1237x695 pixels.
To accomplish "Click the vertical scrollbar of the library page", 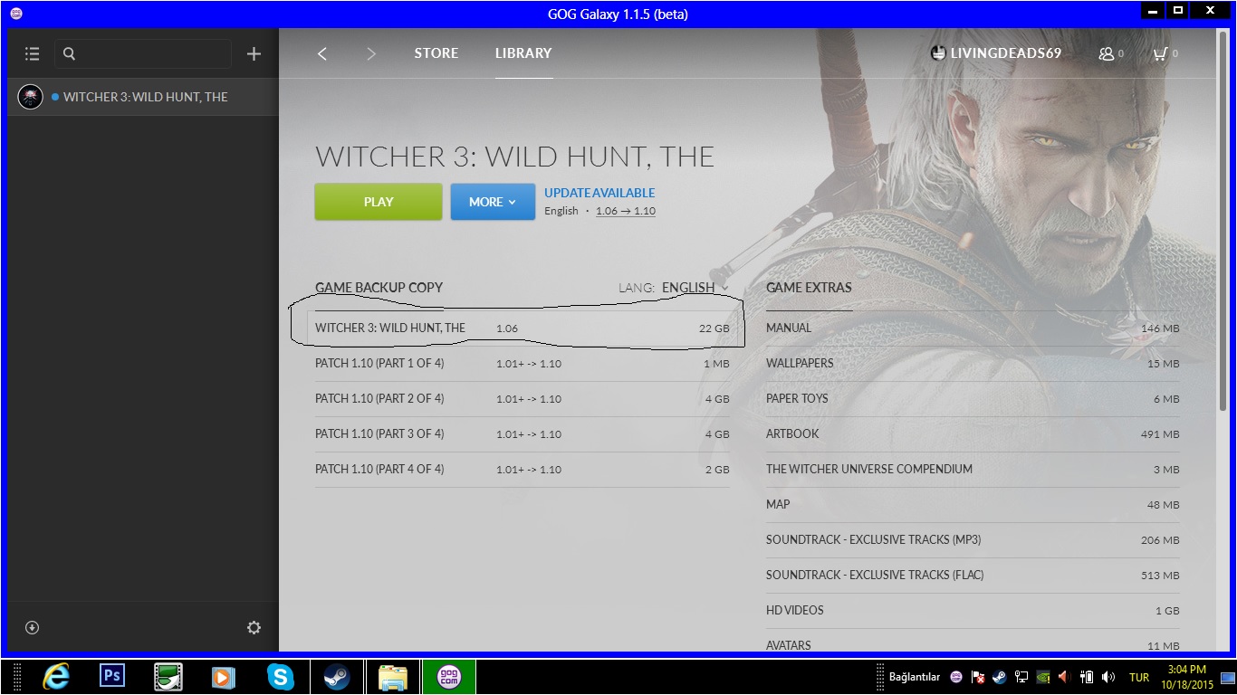I will (1223, 219).
